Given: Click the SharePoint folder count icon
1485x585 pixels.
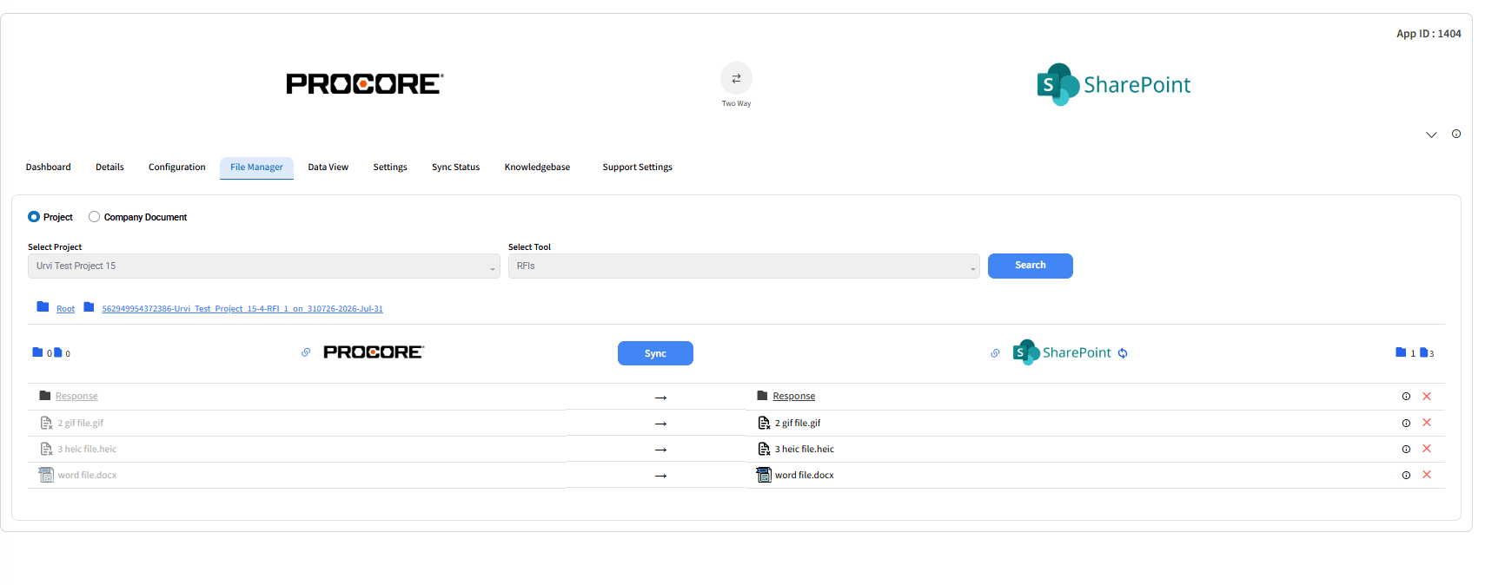Looking at the screenshot, I should 1401,352.
